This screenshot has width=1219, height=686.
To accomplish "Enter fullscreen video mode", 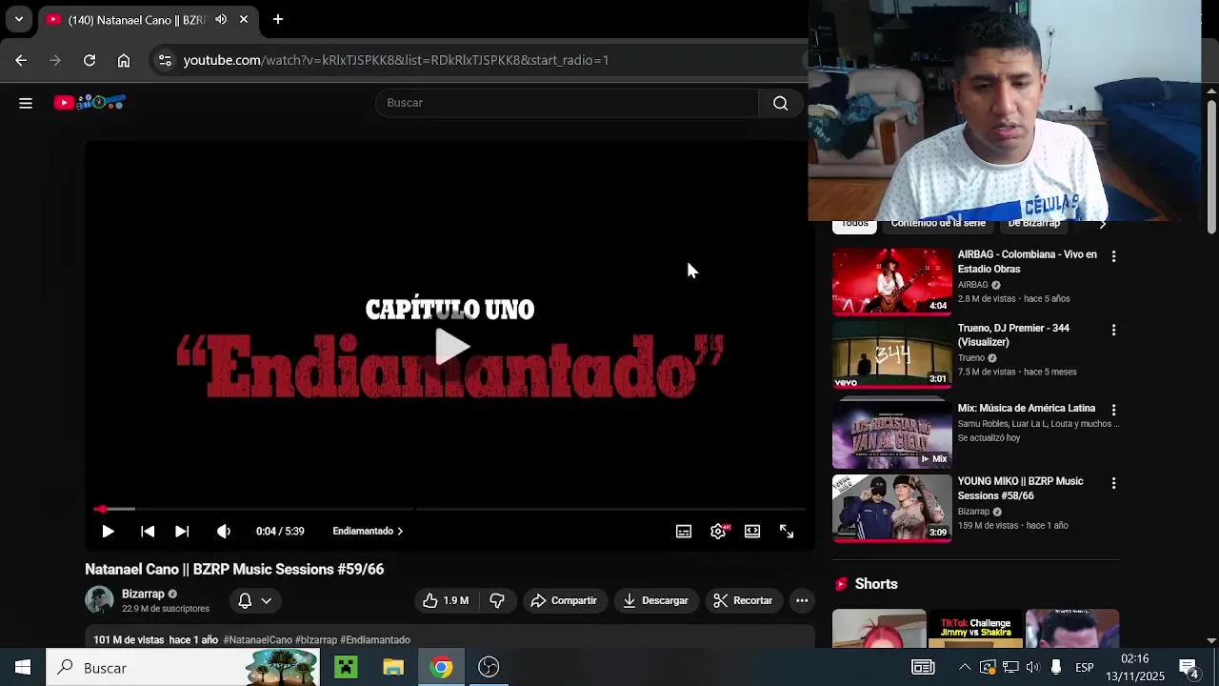I will click(787, 532).
